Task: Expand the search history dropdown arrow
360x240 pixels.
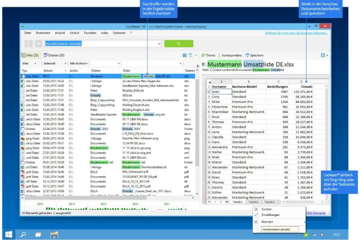Action: [159, 43]
